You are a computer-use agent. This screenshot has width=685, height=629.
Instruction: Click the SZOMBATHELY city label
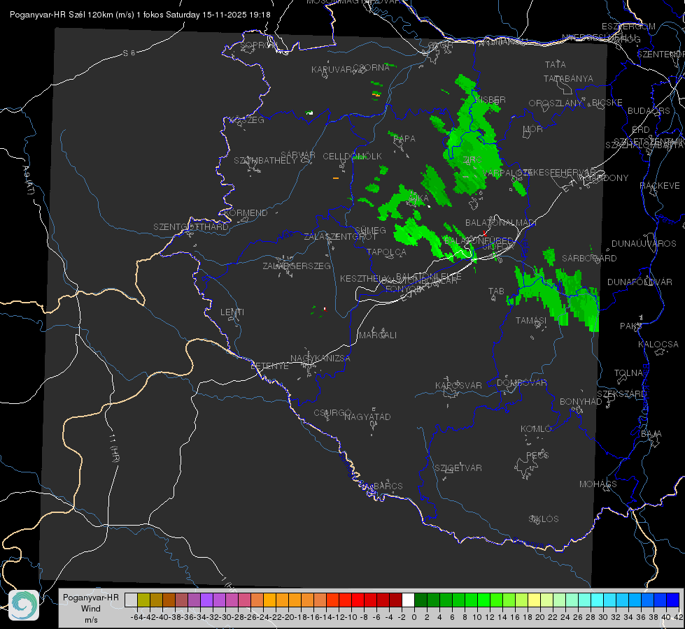coord(265,161)
